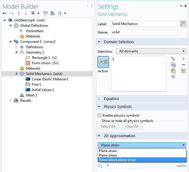Click the back arrow in Model Builder toolbar
189x172 pixels.
[4, 13]
